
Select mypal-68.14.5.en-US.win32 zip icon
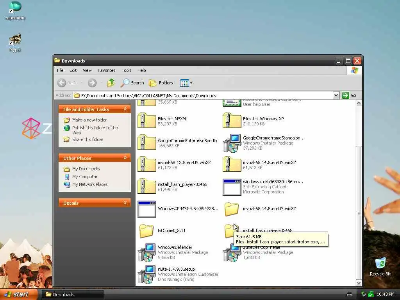pos(232,164)
